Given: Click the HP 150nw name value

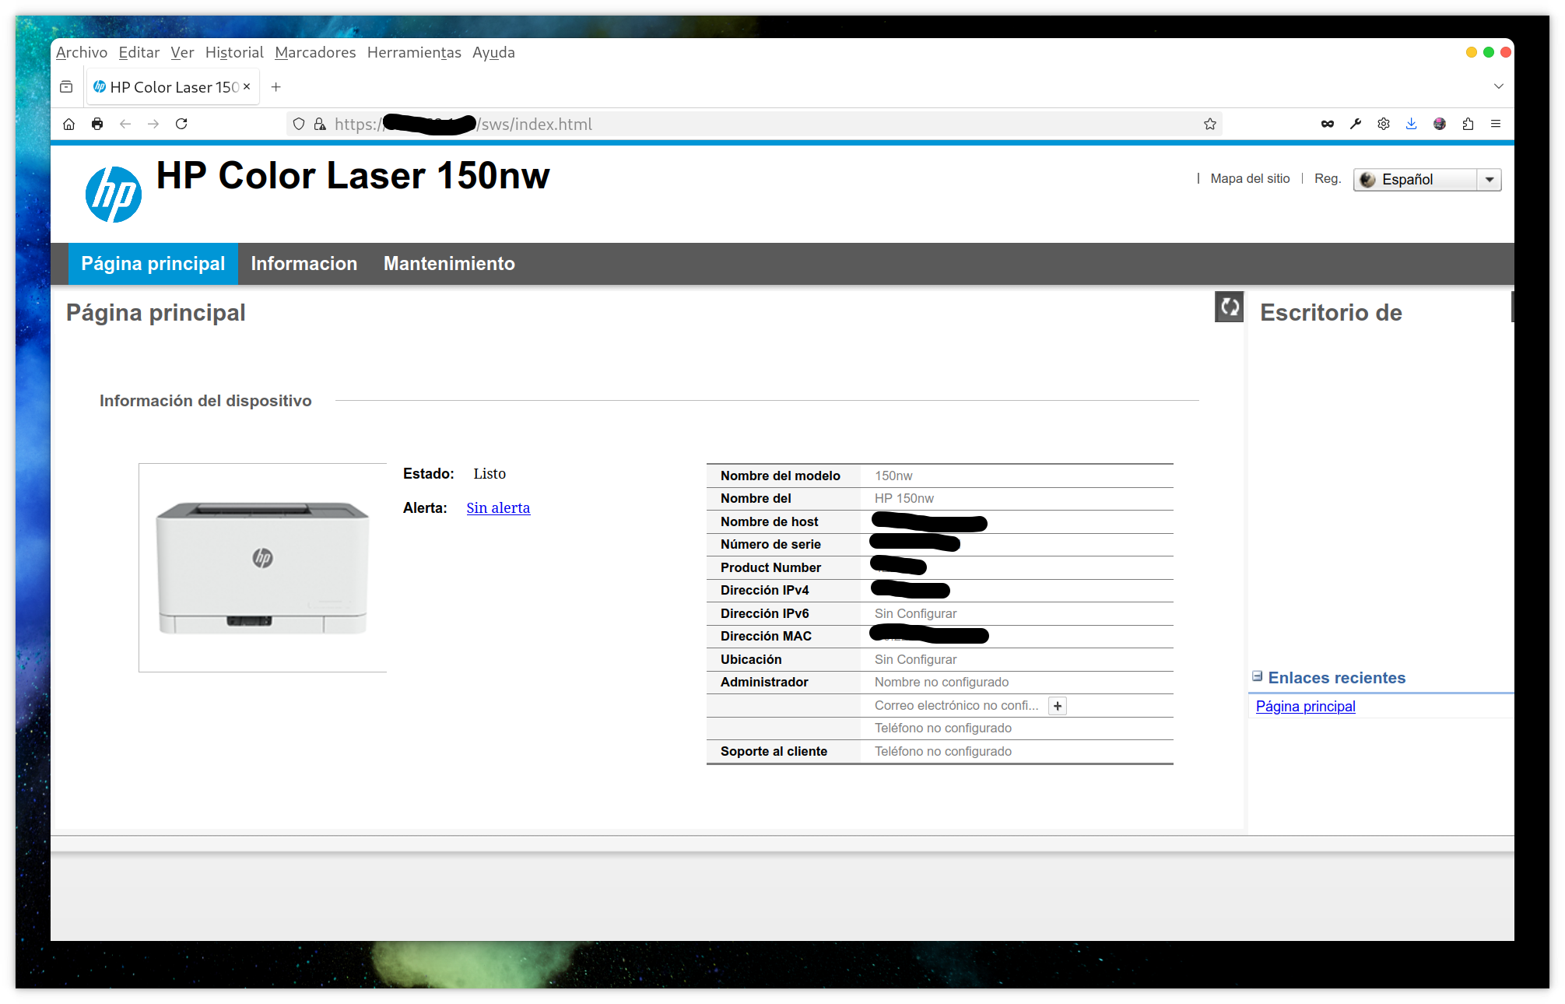Looking at the screenshot, I should [904, 498].
